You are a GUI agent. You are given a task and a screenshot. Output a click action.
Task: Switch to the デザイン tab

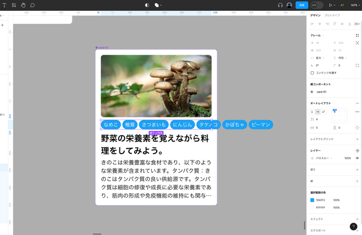(x=316, y=15)
